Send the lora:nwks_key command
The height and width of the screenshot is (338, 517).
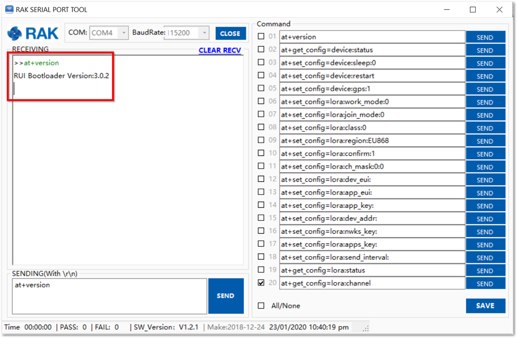click(x=485, y=232)
